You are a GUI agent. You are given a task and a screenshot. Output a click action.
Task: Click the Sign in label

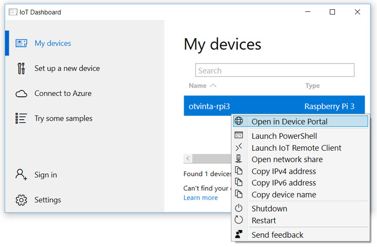click(46, 175)
